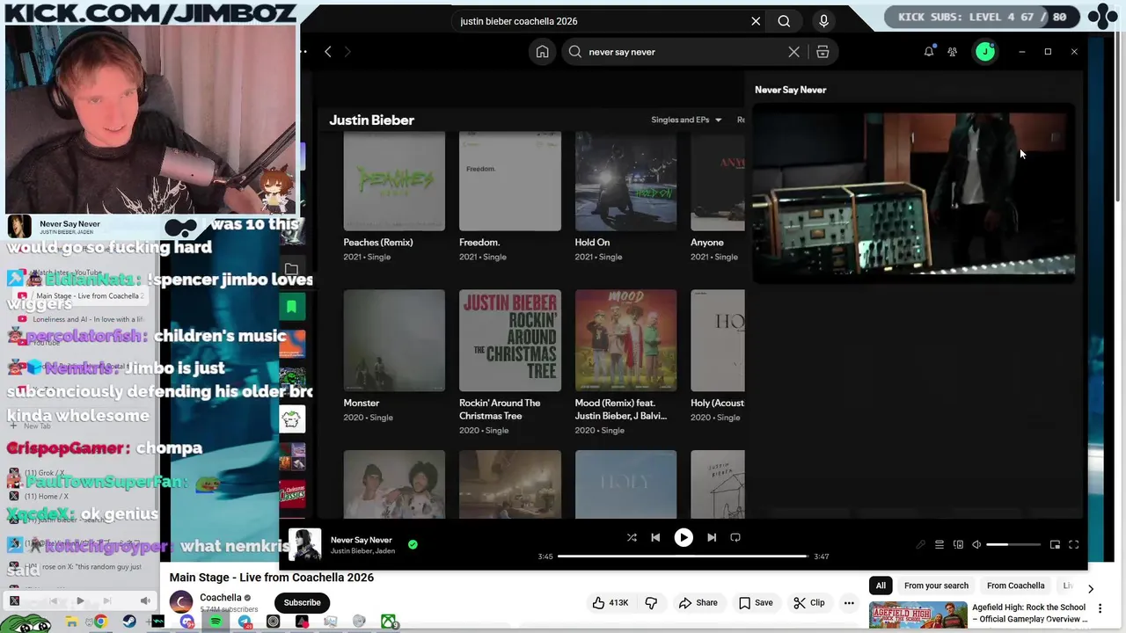Click the Spotify track progress bar
1126x633 pixels.
pos(683,556)
